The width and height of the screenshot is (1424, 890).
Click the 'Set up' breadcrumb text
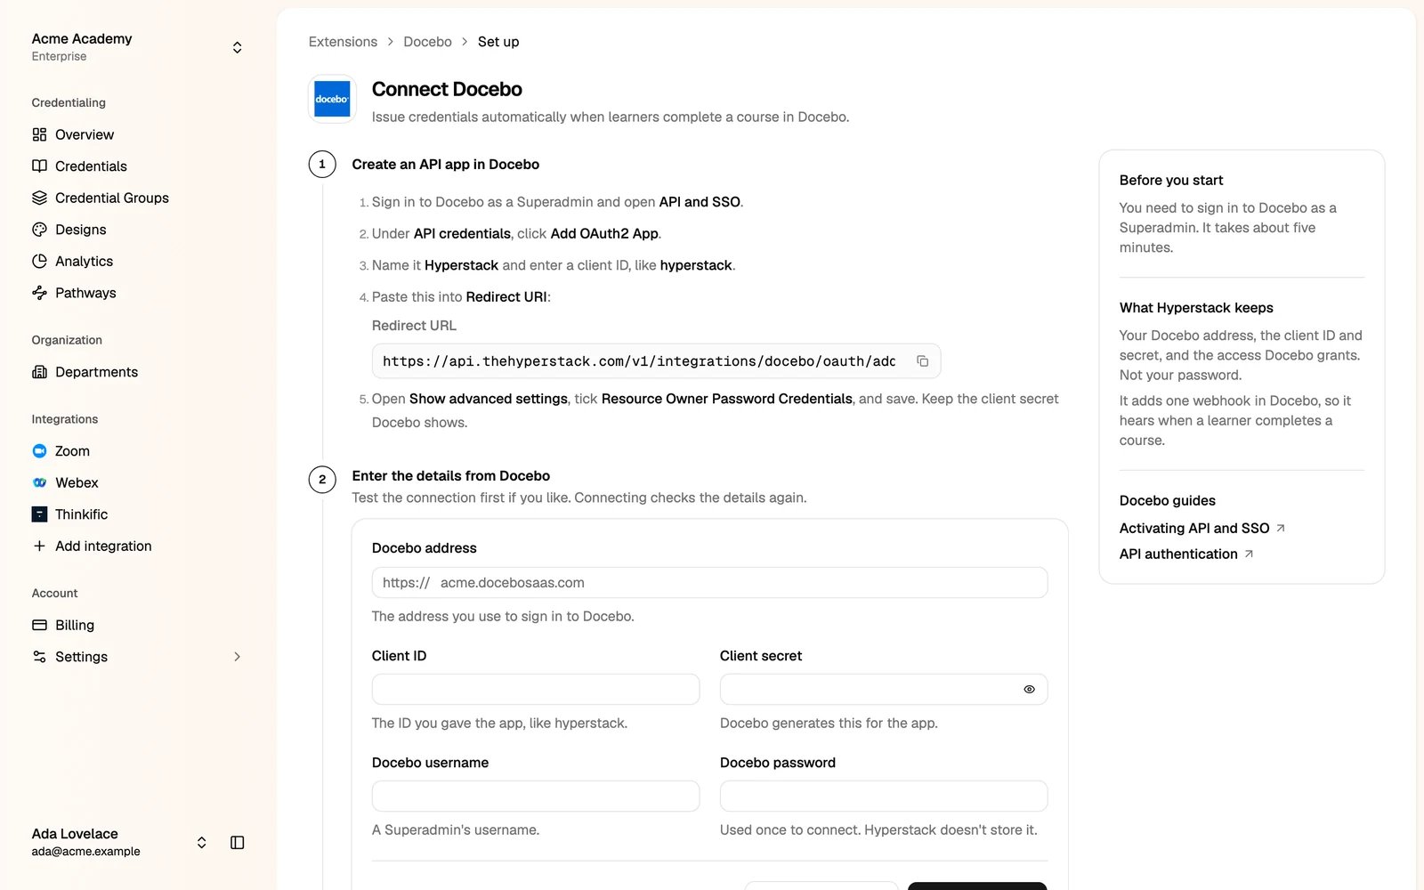pos(498,42)
